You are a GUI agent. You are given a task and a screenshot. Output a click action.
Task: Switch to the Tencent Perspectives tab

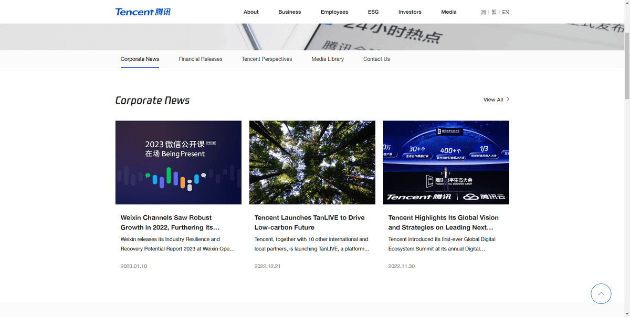[267, 59]
